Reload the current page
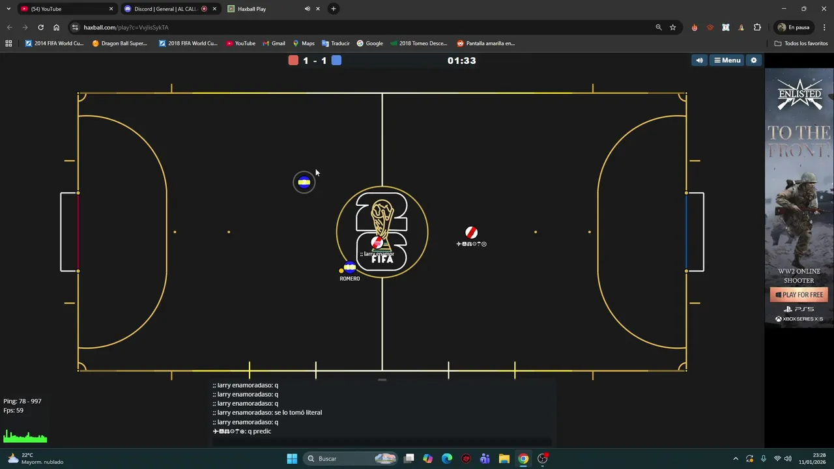 pyautogui.click(x=40, y=27)
